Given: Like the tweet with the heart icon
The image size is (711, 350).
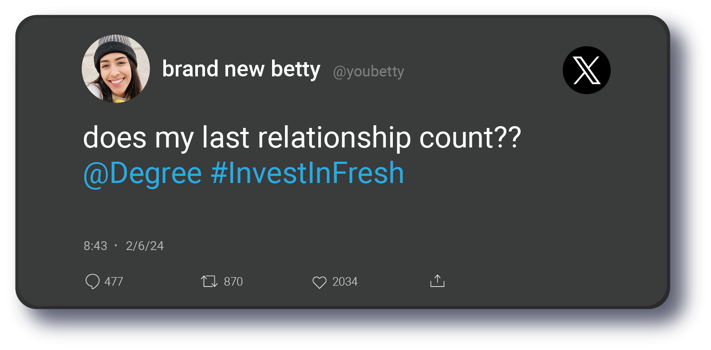Looking at the screenshot, I should 319,282.
